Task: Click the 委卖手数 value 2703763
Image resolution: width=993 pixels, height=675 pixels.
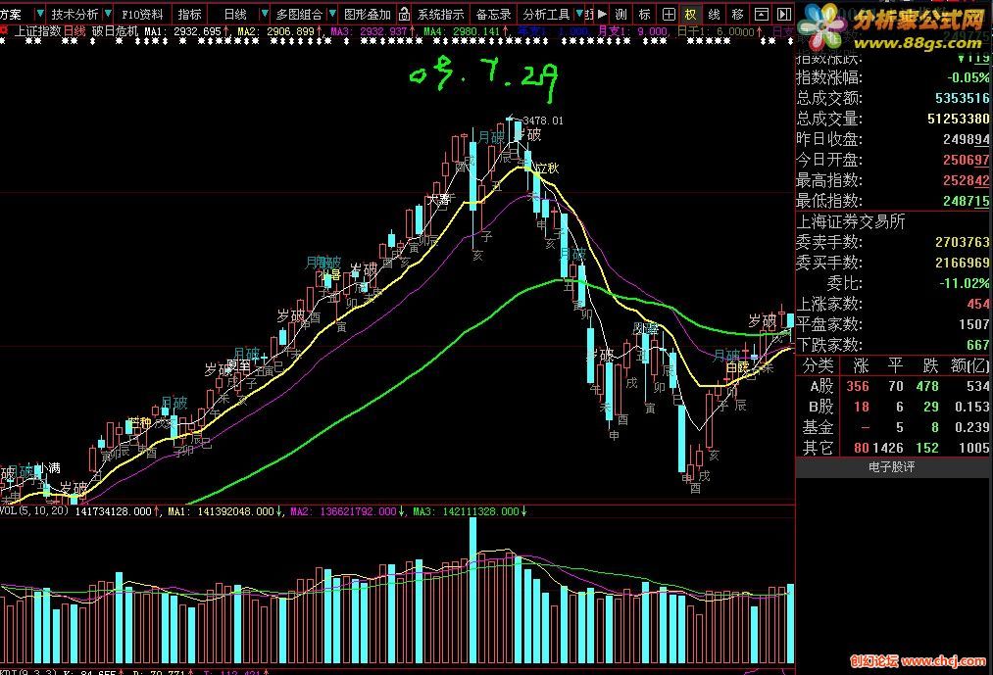Action: pyautogui.click(x=962, y=242)
